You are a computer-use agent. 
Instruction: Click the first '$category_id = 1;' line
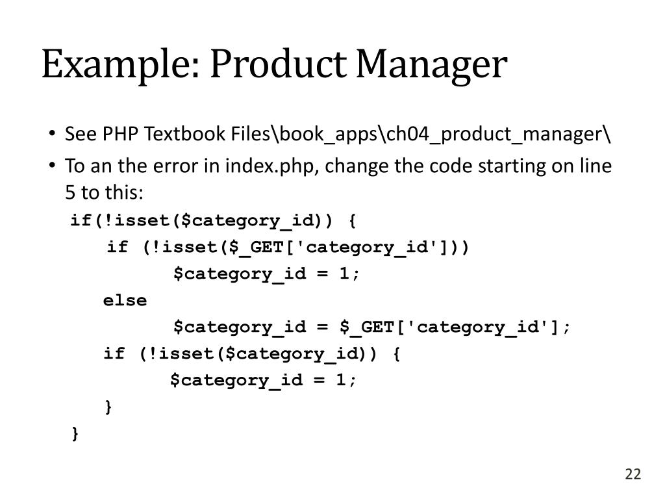click(x=266, y=274)
